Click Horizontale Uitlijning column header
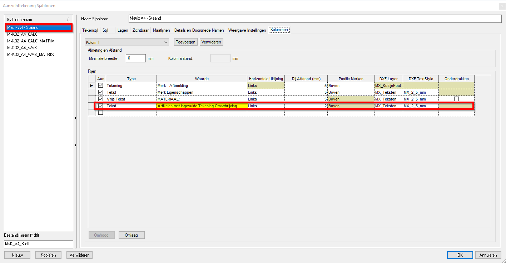Screen dimensions: 506x263 click(x=266, y=79)
